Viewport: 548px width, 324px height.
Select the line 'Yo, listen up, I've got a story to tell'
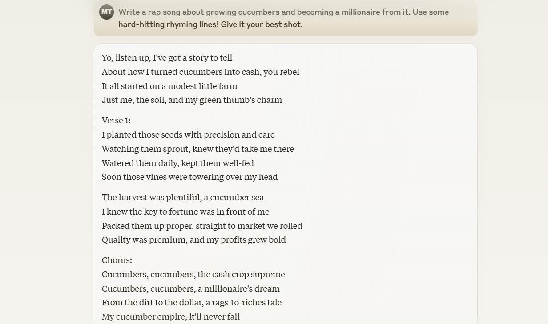tap(167, 57)
